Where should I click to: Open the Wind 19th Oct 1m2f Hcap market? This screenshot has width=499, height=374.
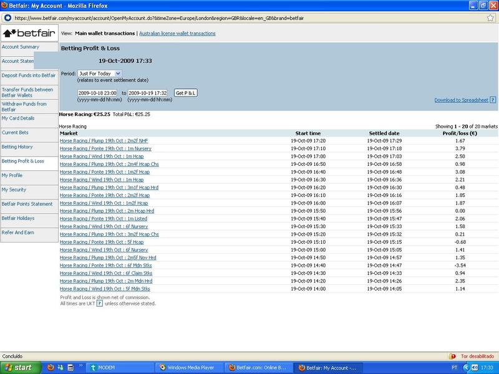(104, 203)
